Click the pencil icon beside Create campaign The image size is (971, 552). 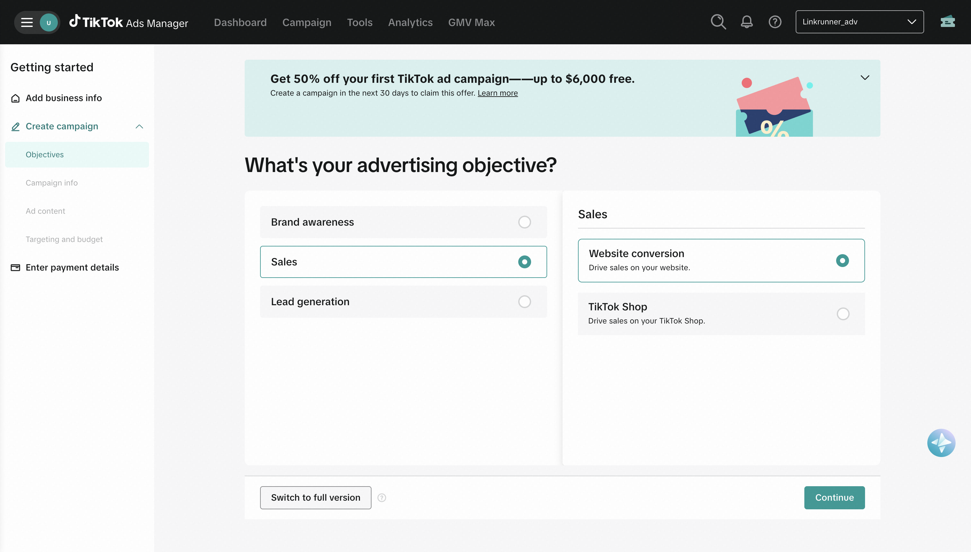pyautogui.click(x=15, y=127)
